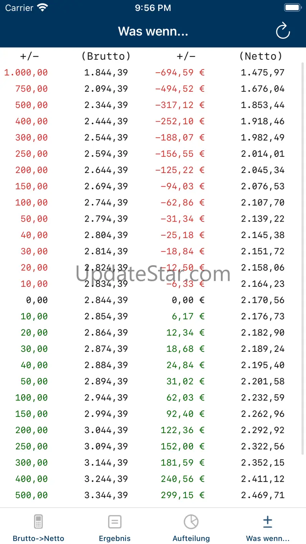
Task: Select the -694,59 € difference value
Action: [180, 73]
